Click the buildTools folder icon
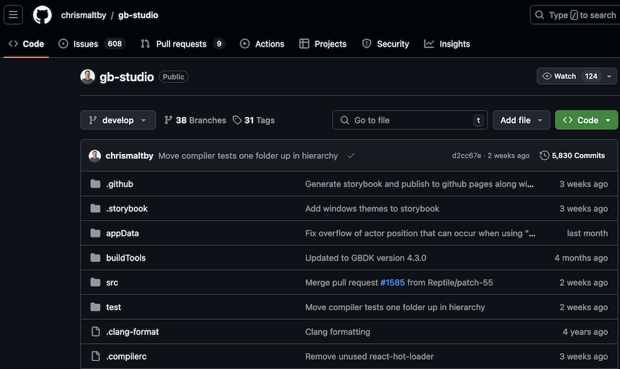 [x=95, y=258]
